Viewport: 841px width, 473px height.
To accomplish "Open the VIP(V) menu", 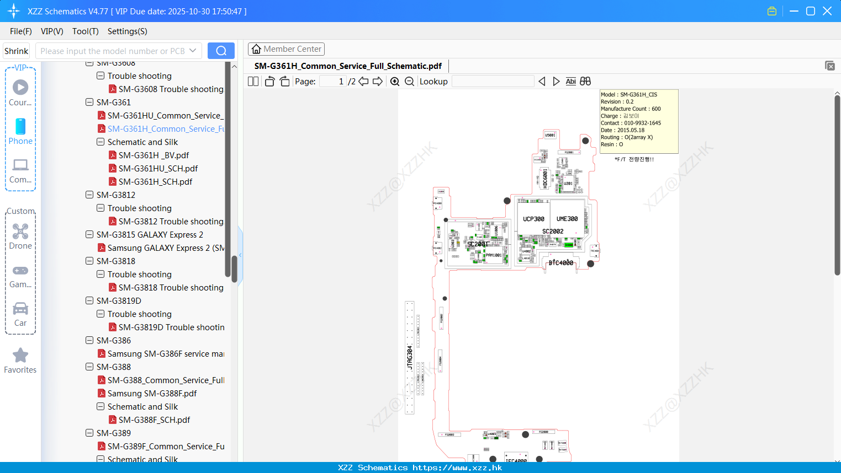I will (x=52, y=31).
